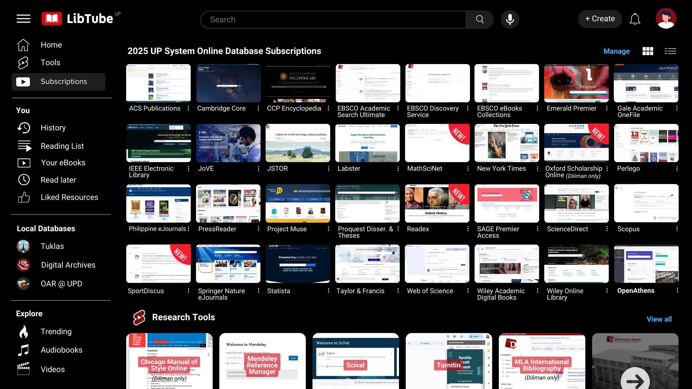Open the Mendeley Reference Manager card
This screenshot has height=389, width=692.
point(262,361)
